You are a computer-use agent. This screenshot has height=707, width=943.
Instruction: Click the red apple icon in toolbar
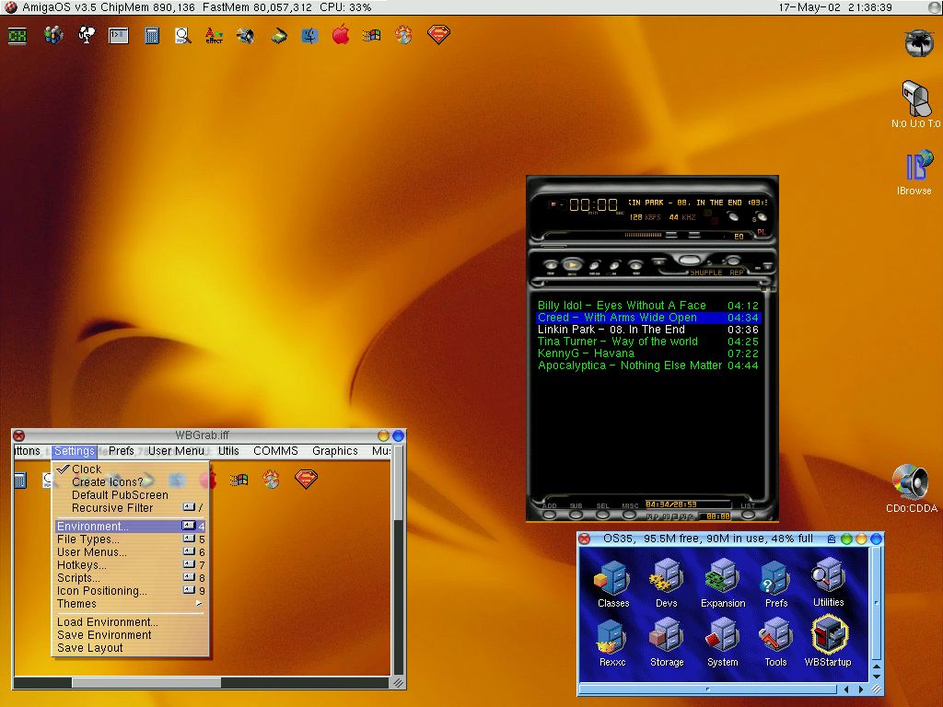(x=341, y=36)
